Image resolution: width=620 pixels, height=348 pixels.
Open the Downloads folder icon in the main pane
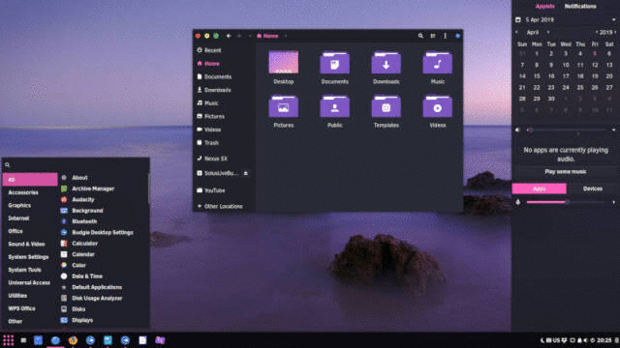click(x=386, y=63)
